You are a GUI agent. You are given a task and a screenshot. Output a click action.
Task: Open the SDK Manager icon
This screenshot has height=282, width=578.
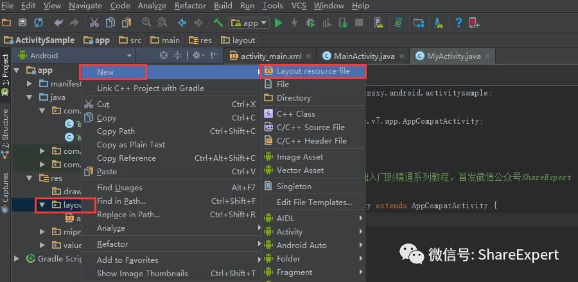point(438,23)
